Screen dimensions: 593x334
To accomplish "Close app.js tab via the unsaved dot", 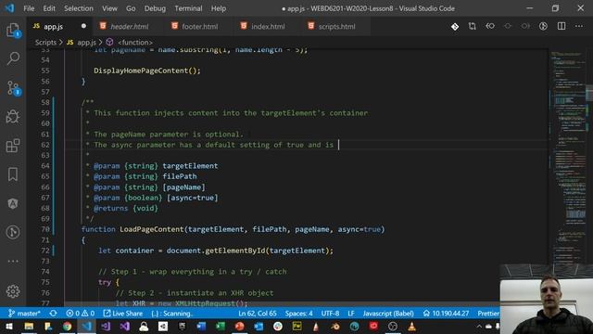I will (83, 26).
